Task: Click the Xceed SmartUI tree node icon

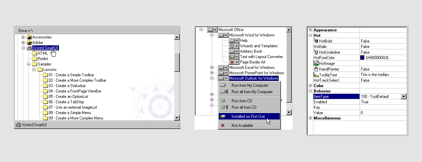Action: click(29, 48)
